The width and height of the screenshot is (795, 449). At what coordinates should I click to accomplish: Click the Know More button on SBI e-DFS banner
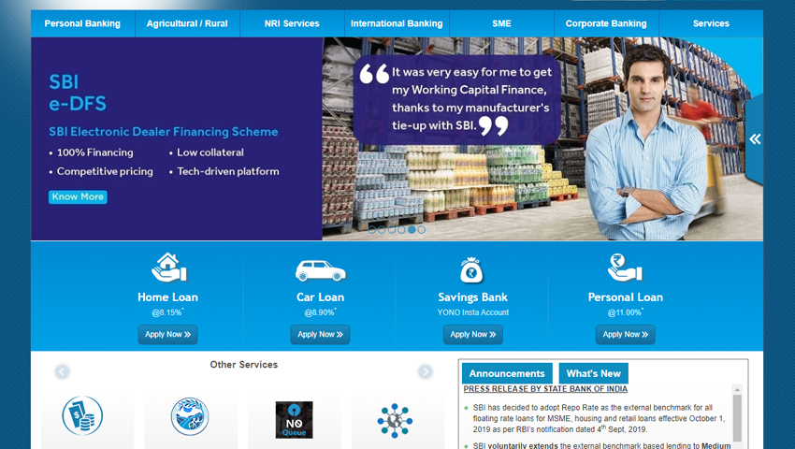[x=78, y=196]
